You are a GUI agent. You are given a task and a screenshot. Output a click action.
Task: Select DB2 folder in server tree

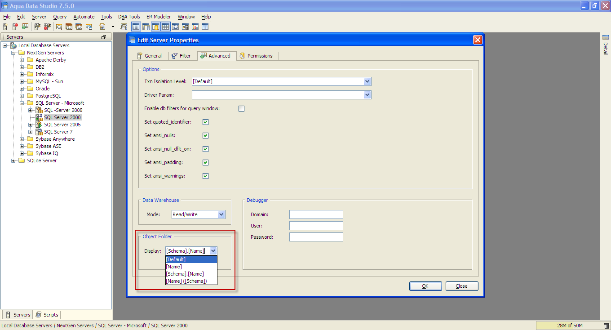(x=40, y=67)
